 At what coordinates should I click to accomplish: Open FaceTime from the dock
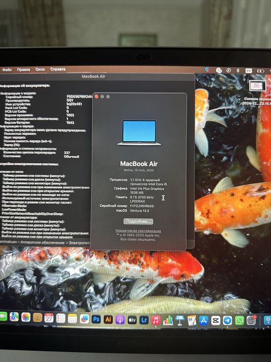pos(3,316)
